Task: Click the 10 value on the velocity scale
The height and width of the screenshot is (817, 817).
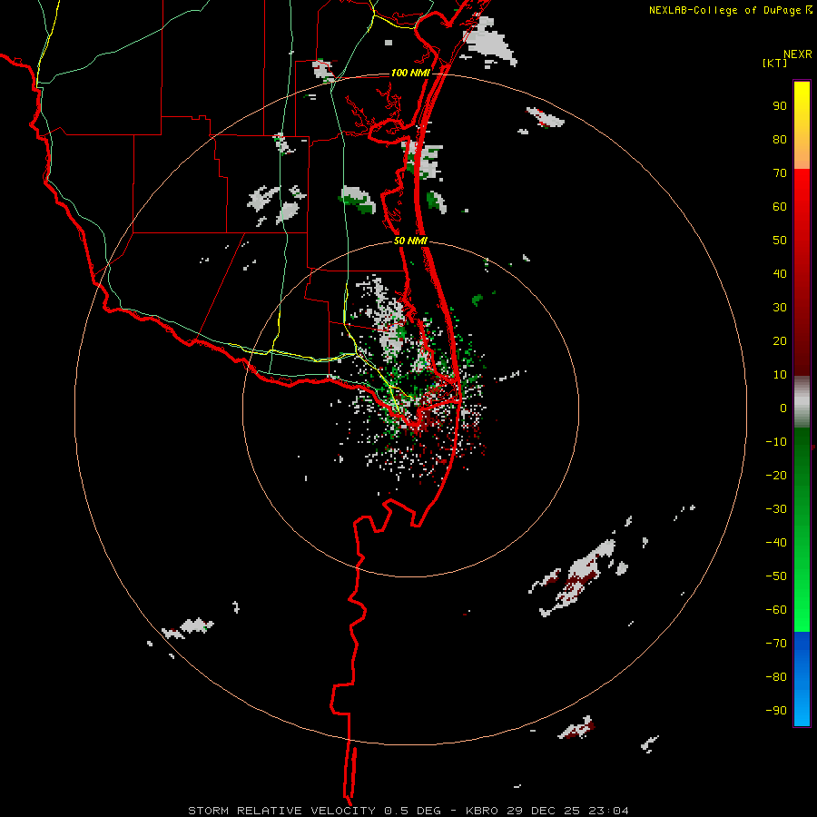Action: click(x=780, y=375)
